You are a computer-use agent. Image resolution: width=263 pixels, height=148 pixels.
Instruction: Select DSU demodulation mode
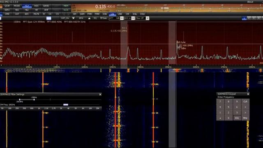[143, 14]
